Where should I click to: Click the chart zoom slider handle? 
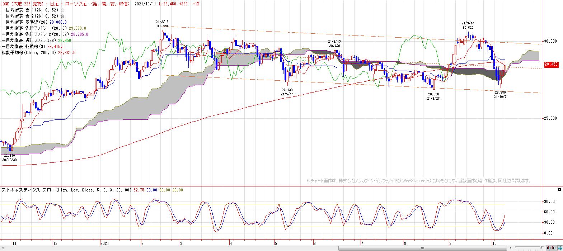click(x=541, y=248)
